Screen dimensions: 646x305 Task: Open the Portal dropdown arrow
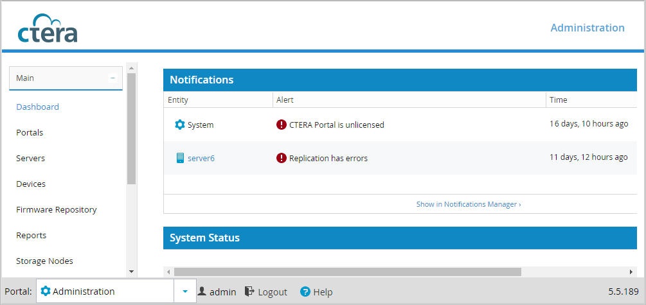185,292
